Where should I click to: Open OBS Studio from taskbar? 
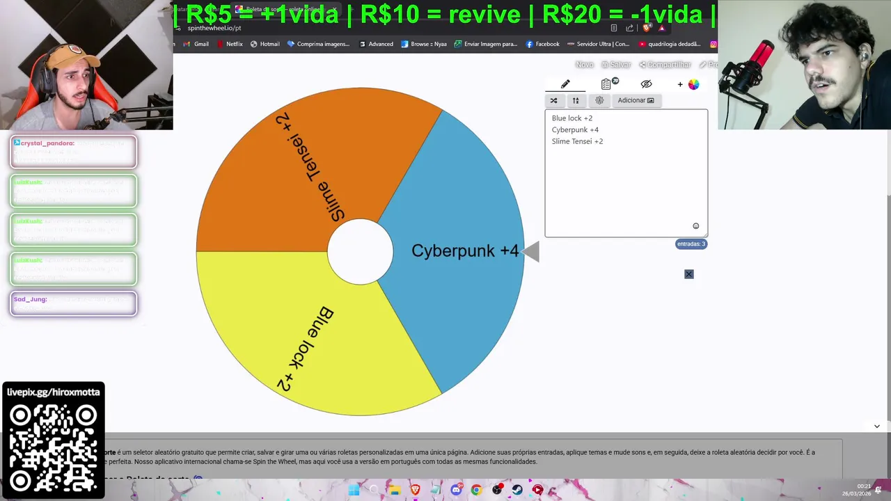pos(497,490)
